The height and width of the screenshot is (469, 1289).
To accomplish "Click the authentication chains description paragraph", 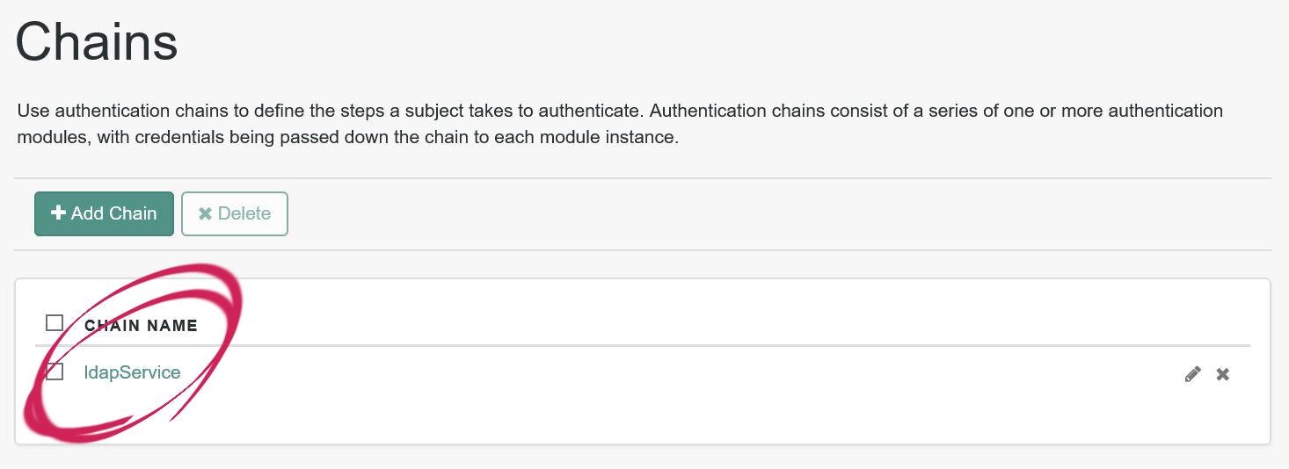I will pyautogui.click(x=620, y=125).
